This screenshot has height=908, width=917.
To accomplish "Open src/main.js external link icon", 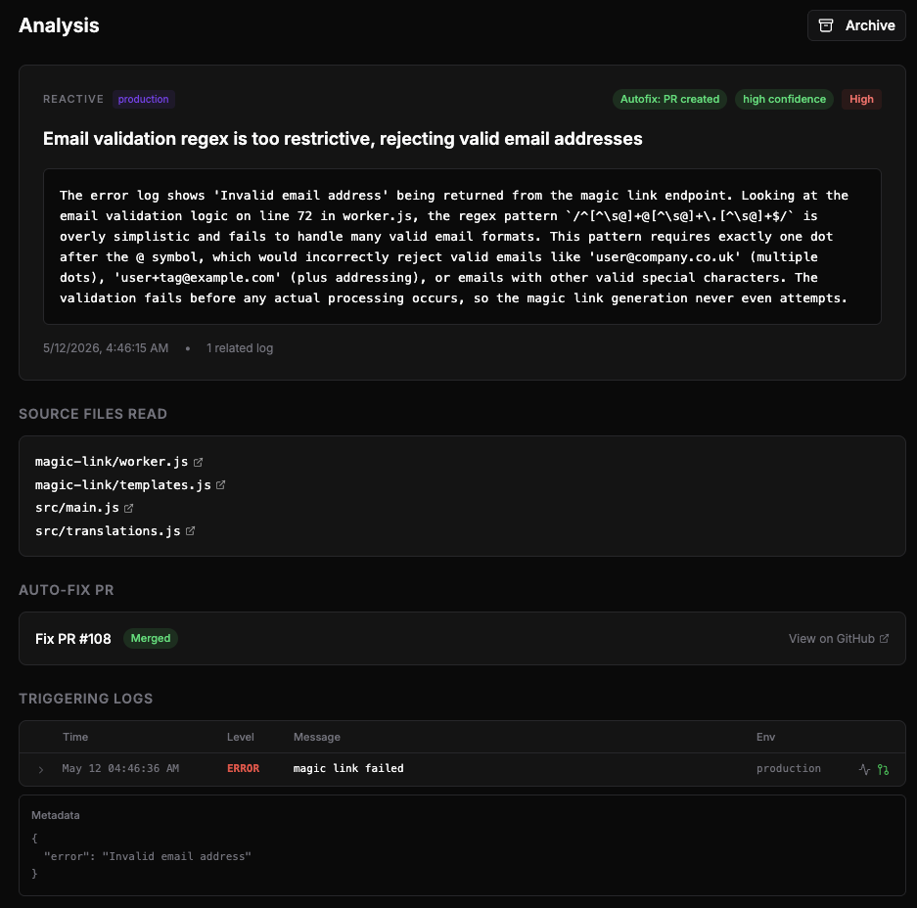I will (x=128, y=508).
